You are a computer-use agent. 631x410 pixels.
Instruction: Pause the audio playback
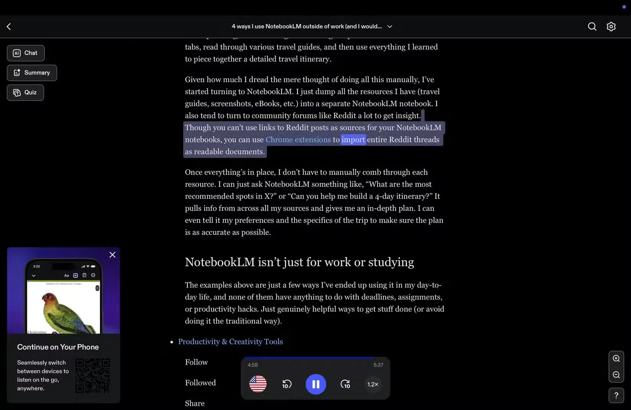click(315, 384)
